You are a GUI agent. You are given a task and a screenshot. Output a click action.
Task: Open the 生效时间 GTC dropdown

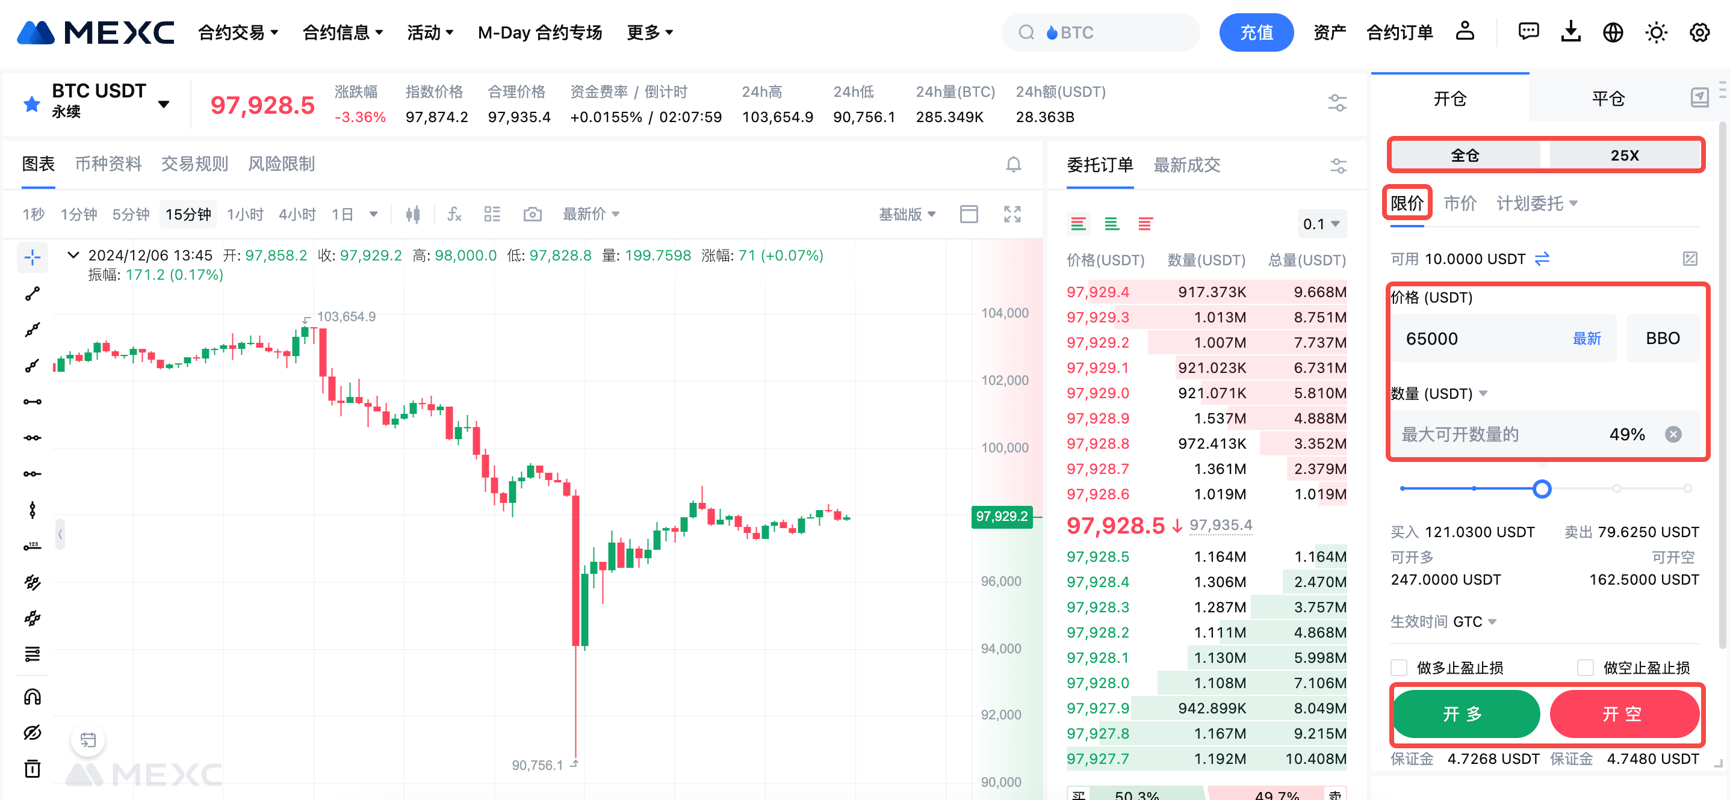1442,621
